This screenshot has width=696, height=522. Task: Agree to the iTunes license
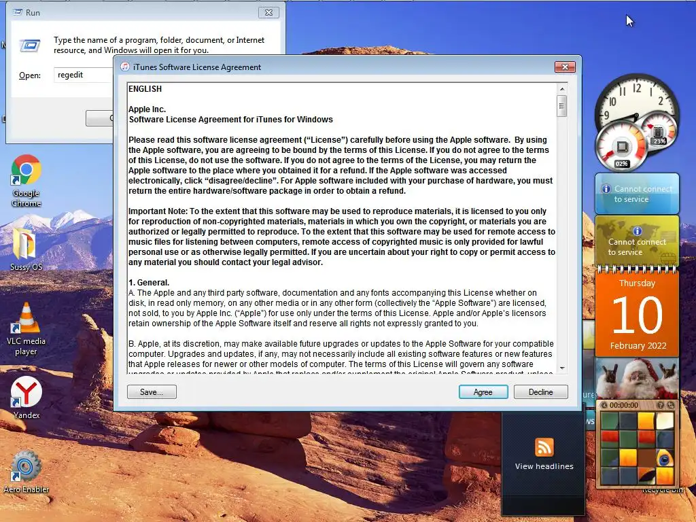[x=483, y=392]
